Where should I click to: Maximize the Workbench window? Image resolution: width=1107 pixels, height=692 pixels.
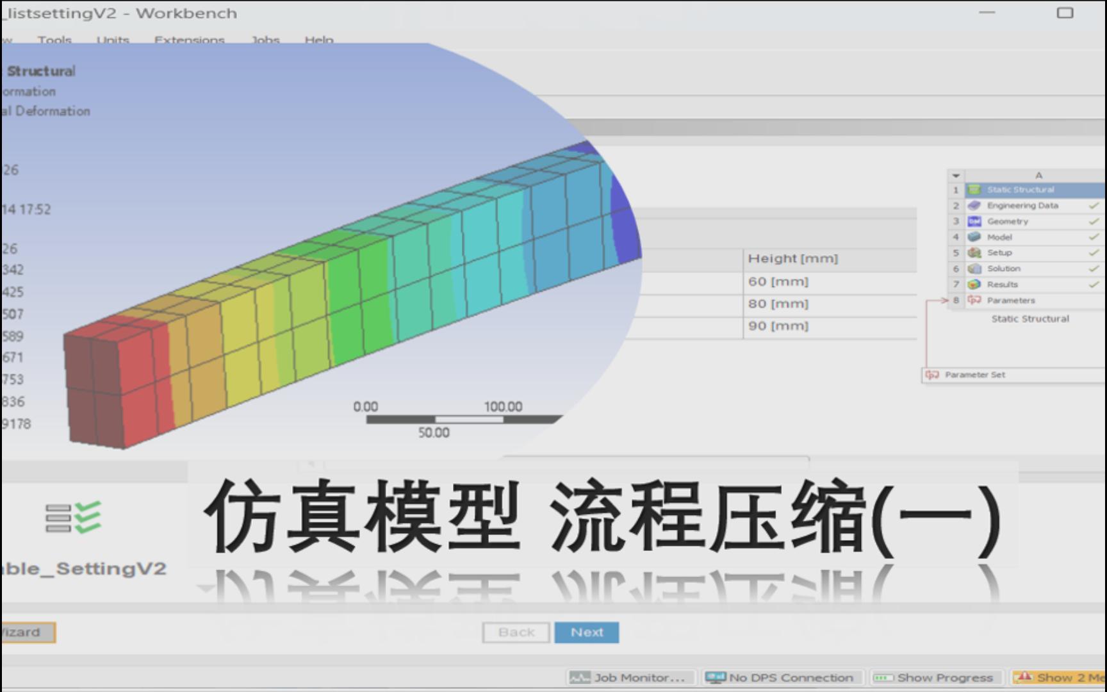point(1065,13)
